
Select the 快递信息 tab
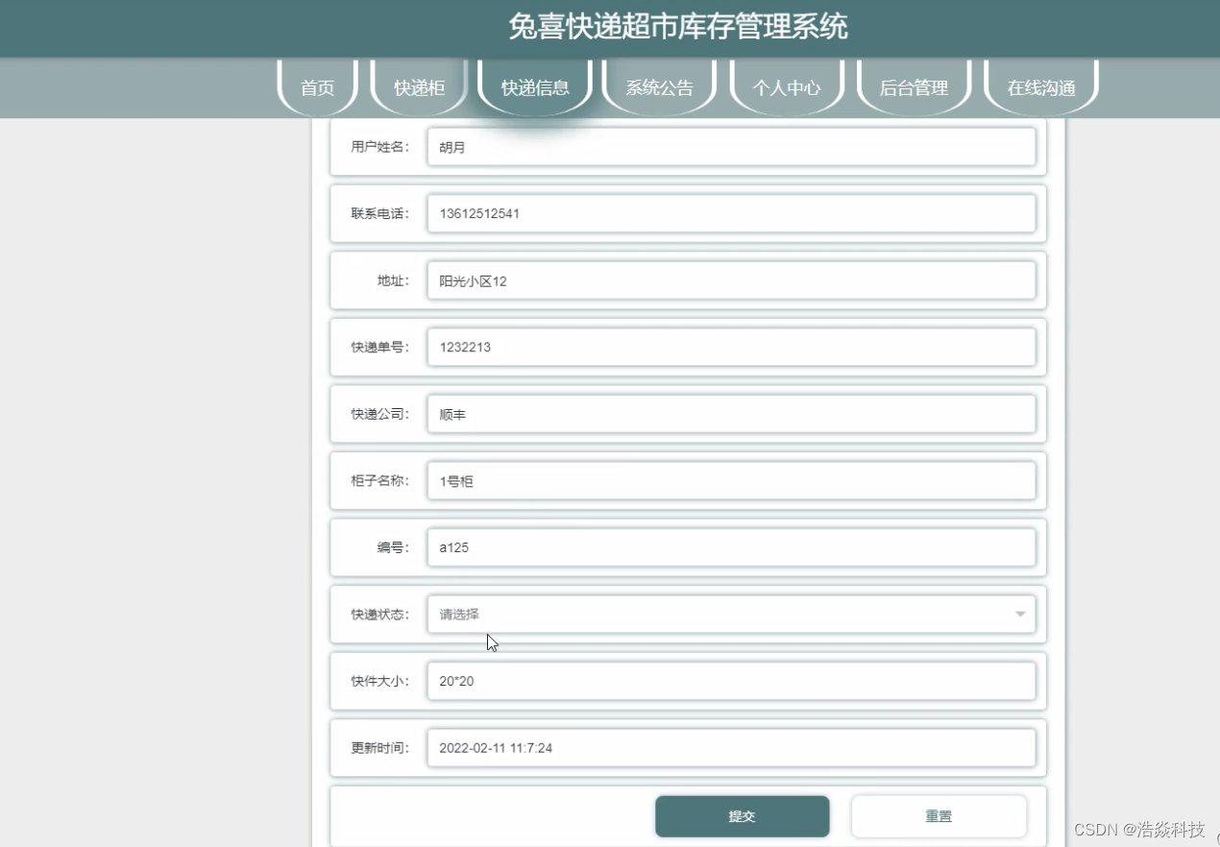pos(534,87)
